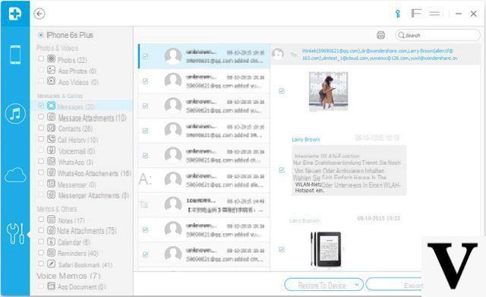Toggle checkbox beside the Kindle image message
The height and width of the screenshot is (297, 486).
[282, 249]
